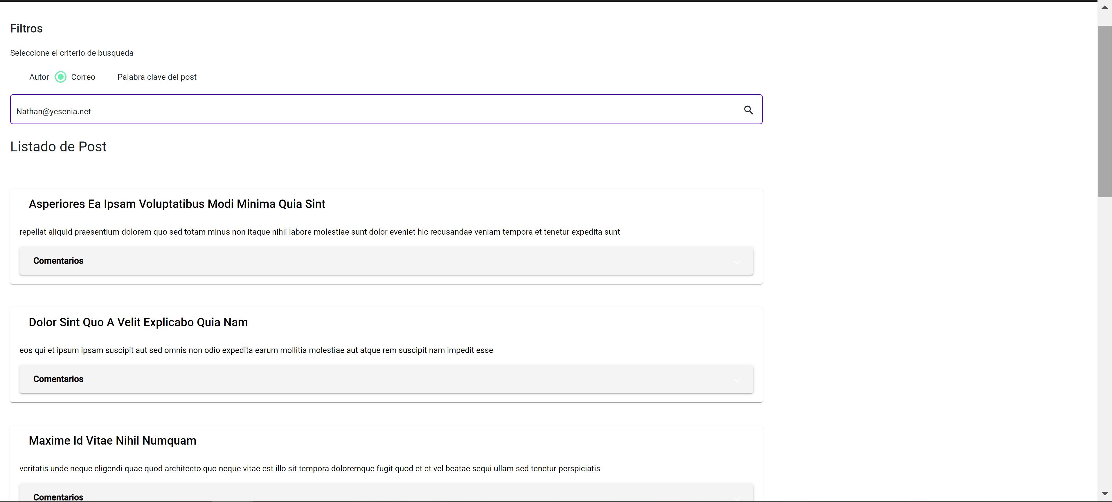Image resolution: width=1112 pixels, height=502 pixels.
Task: Click the chevron on the Maxime Id Comentarios bar
Action: (737, 499)
